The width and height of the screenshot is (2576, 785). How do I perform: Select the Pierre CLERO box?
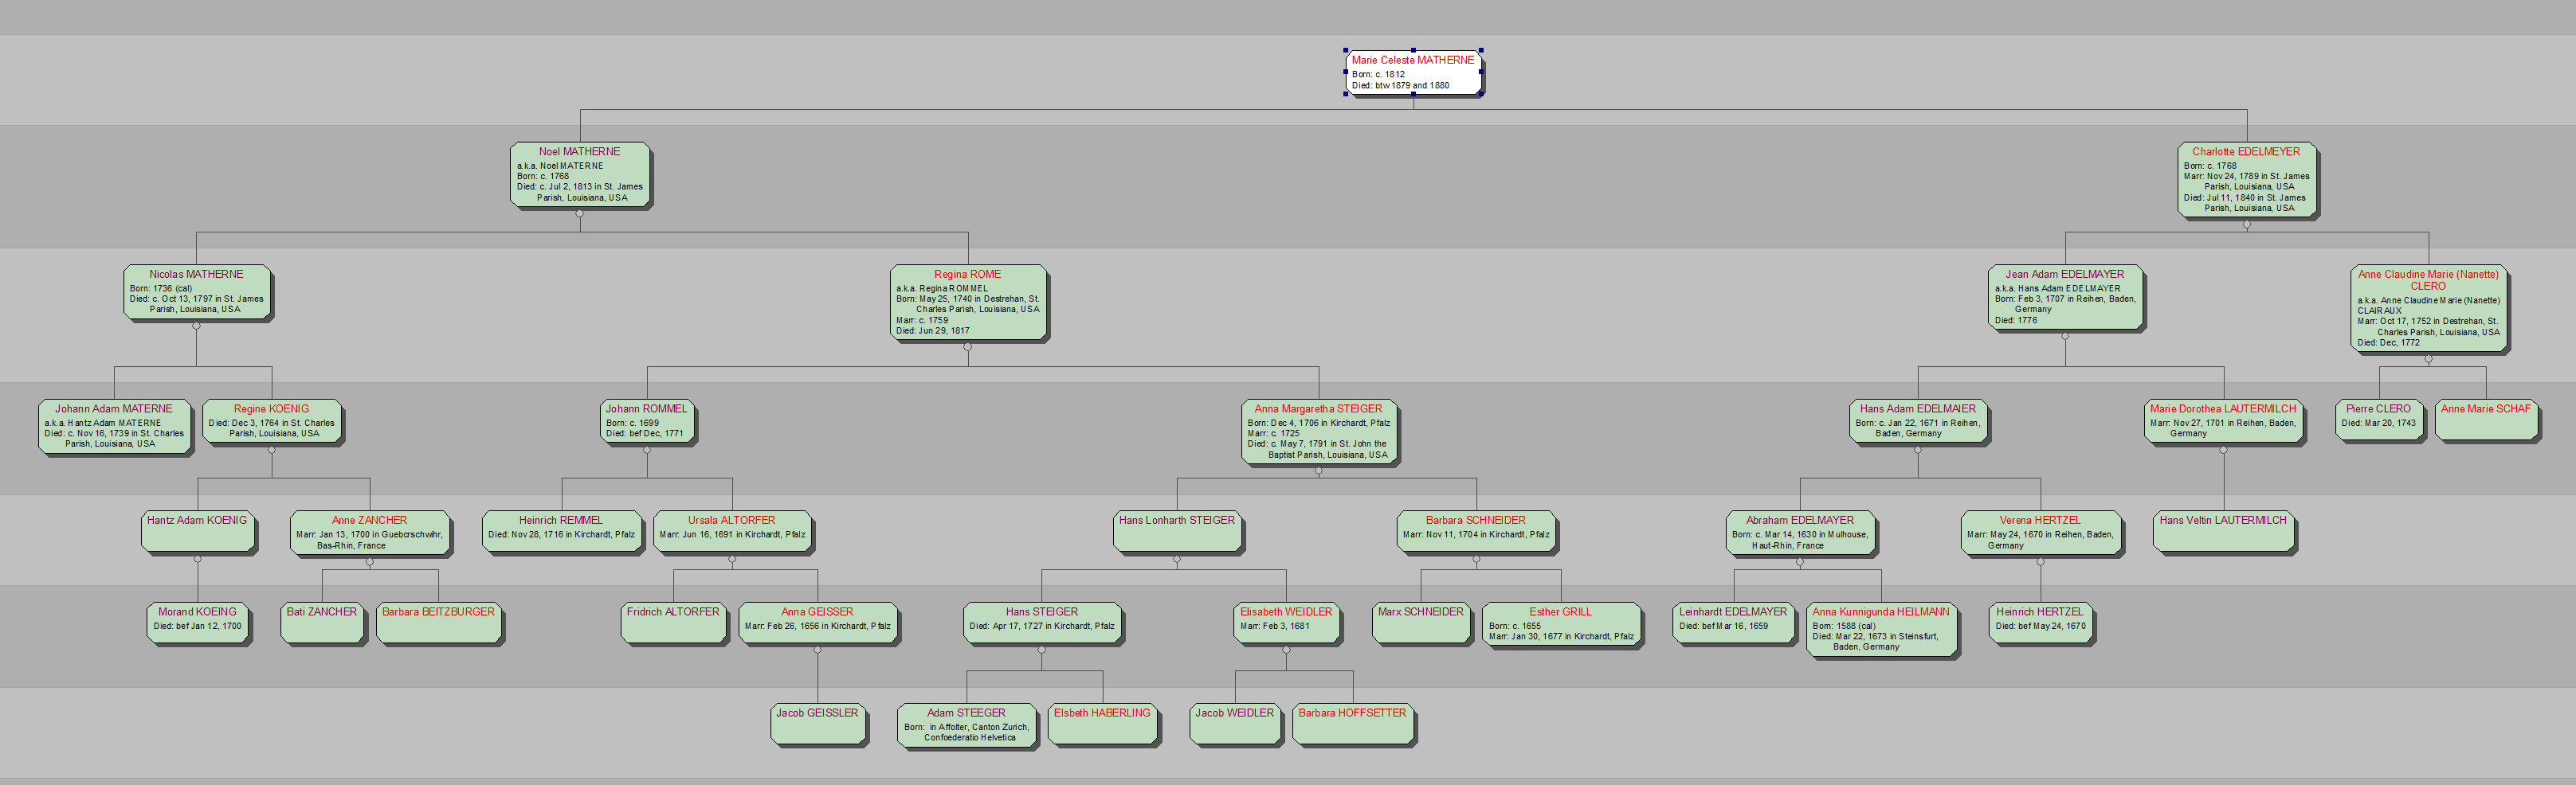pyautogui.click(x=2378, y=420)
